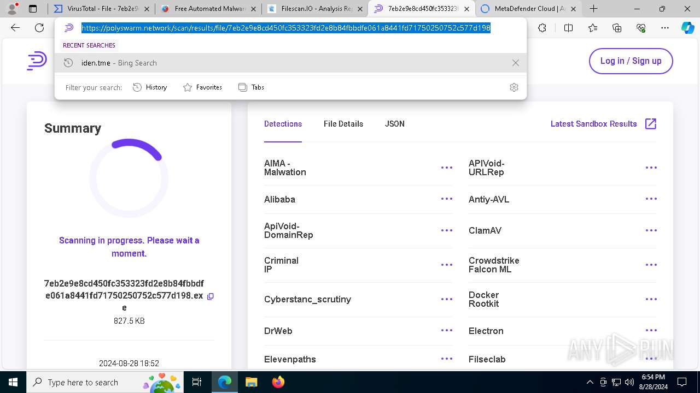700x393 pixels.
Task: Open File Explorer from taskbar
Action: (251, 382)
